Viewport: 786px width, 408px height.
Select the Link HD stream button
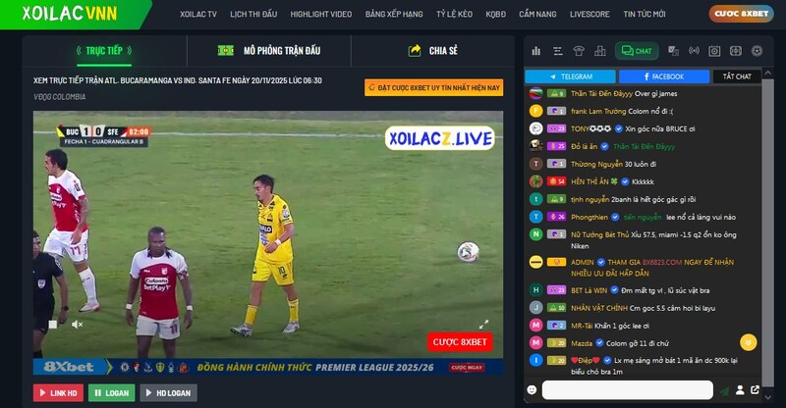(58, 392)
